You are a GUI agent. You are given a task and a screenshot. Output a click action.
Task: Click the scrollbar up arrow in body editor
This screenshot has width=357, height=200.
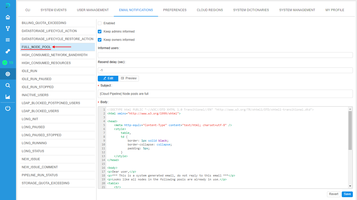pos(350,109)
